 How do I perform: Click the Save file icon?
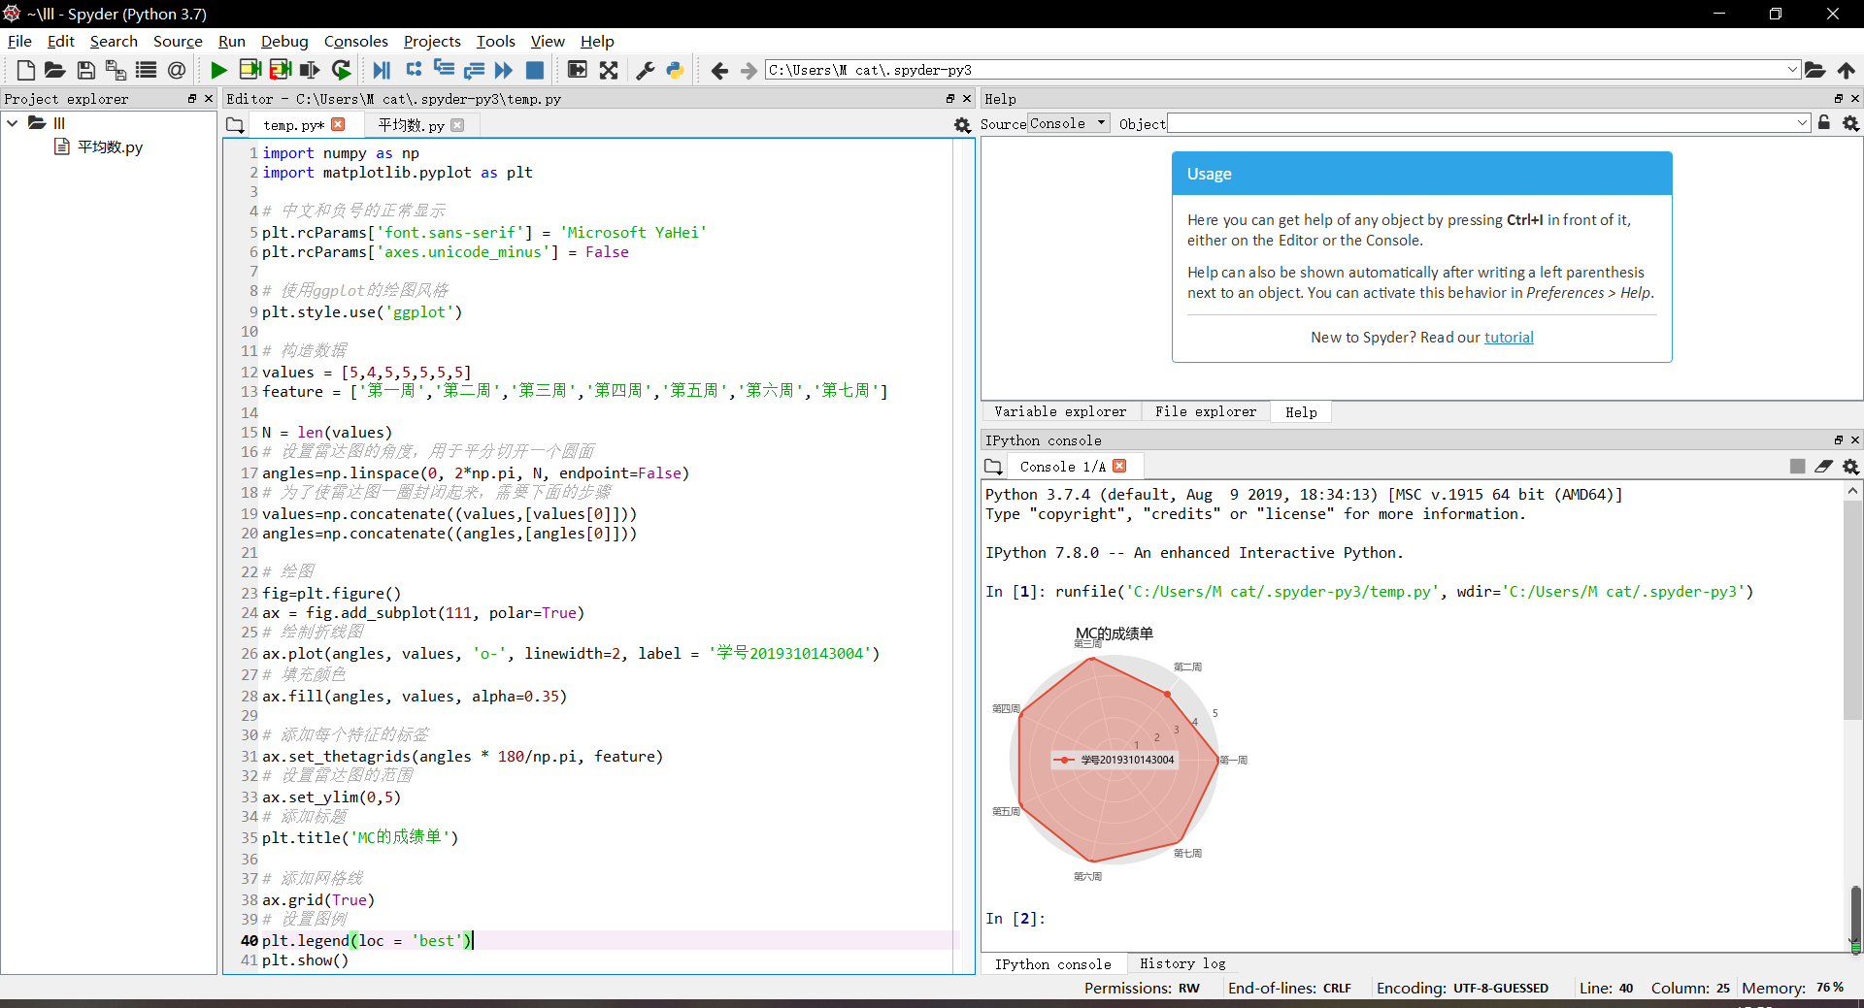[85, 70]
